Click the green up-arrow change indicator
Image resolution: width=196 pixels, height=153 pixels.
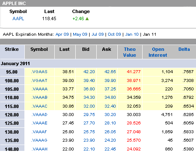pos(87,18)
